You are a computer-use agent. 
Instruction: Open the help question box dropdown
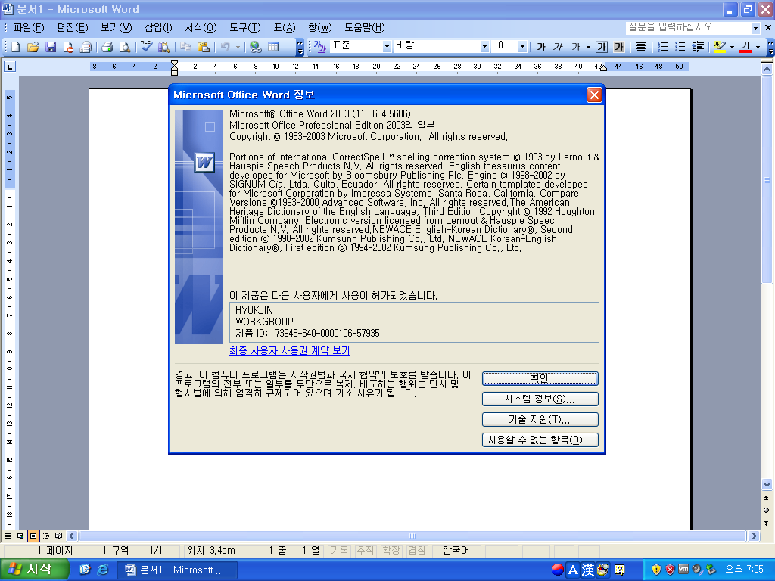point(755,28)
